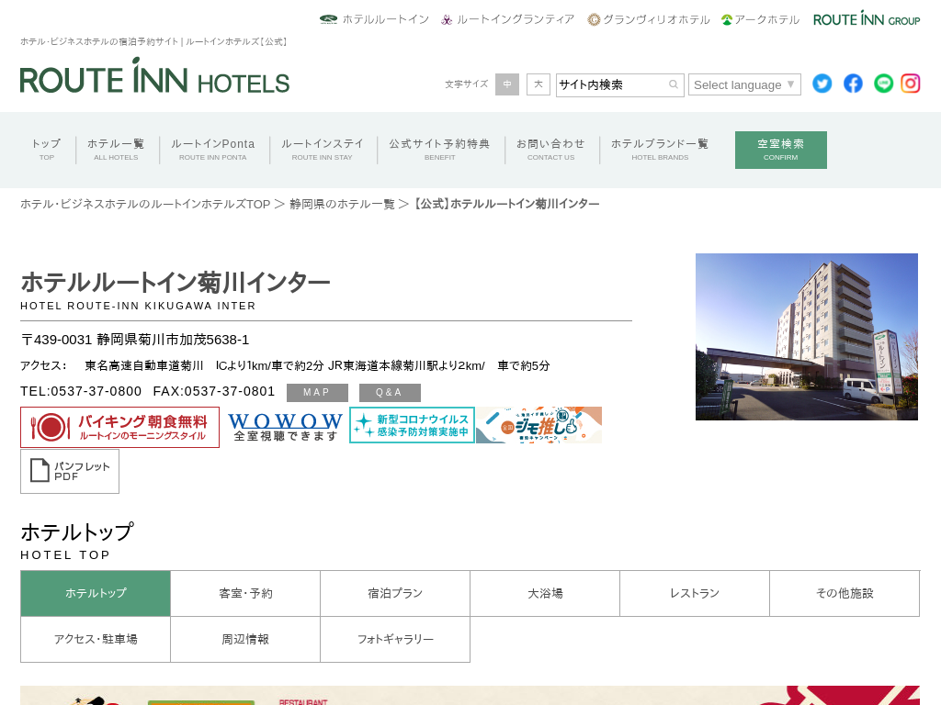Open ルートインPonta menu item
Image resolution: width=941 pixels, height=705 pixels.
tap(213, 150)
